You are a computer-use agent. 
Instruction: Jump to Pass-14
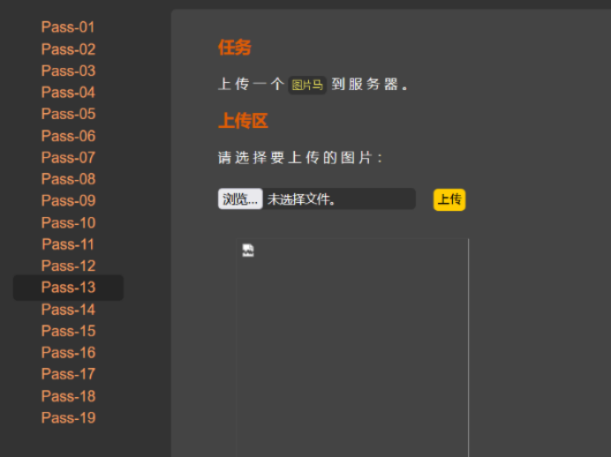coord(68,310)
